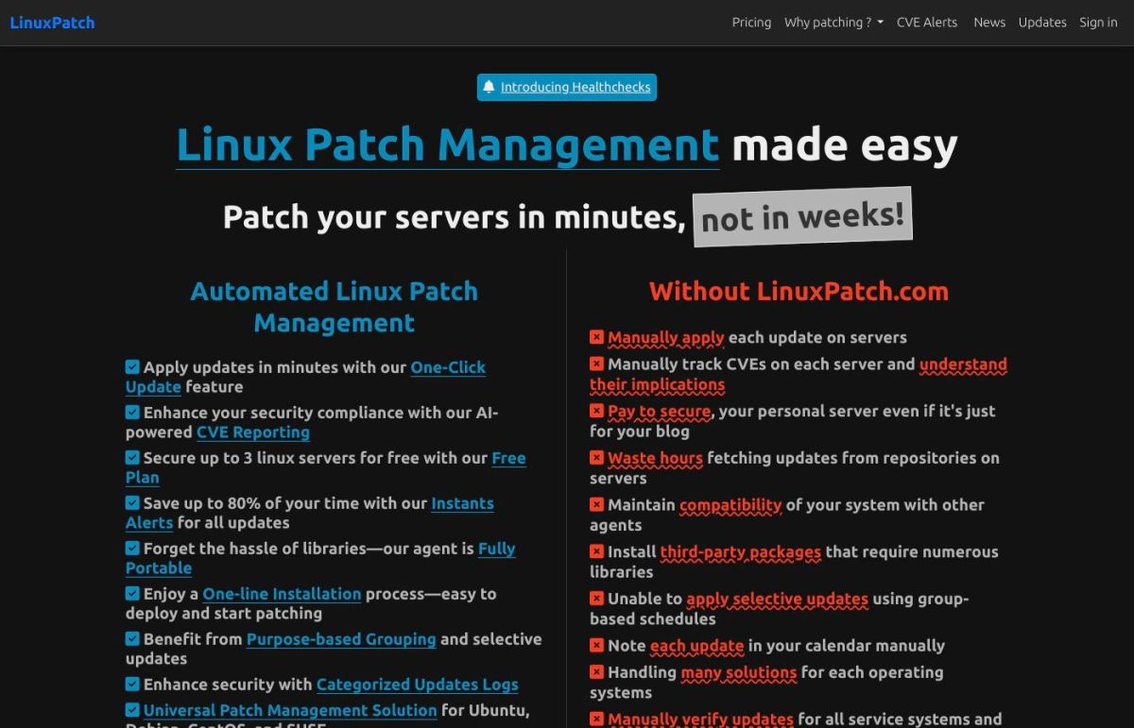Click check icon beside Secure up to 3 servers
The image size is (1134, 728).
[x=132, y=457]
